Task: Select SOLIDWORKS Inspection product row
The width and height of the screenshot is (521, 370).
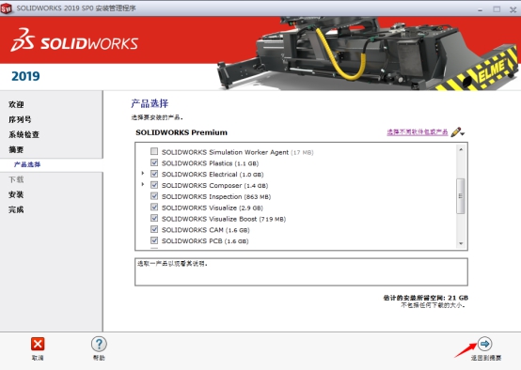Action: (x=216, y=196)
